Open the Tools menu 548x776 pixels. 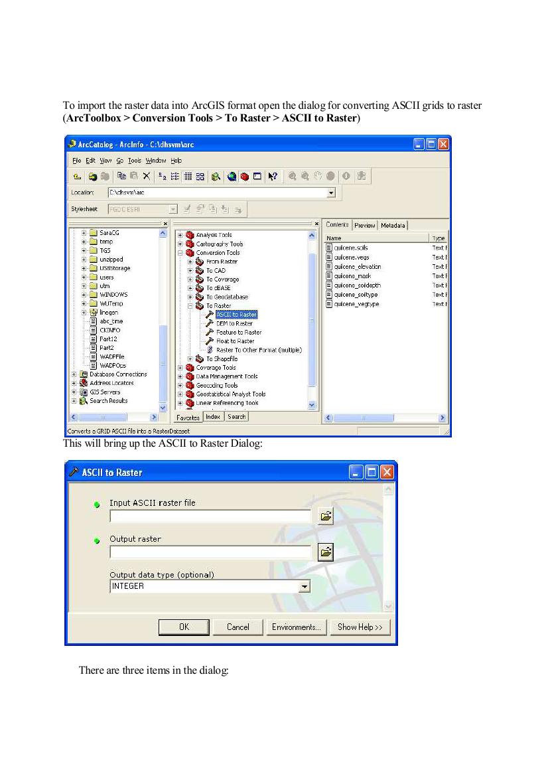pyautogui.click(x=135, y=161)
